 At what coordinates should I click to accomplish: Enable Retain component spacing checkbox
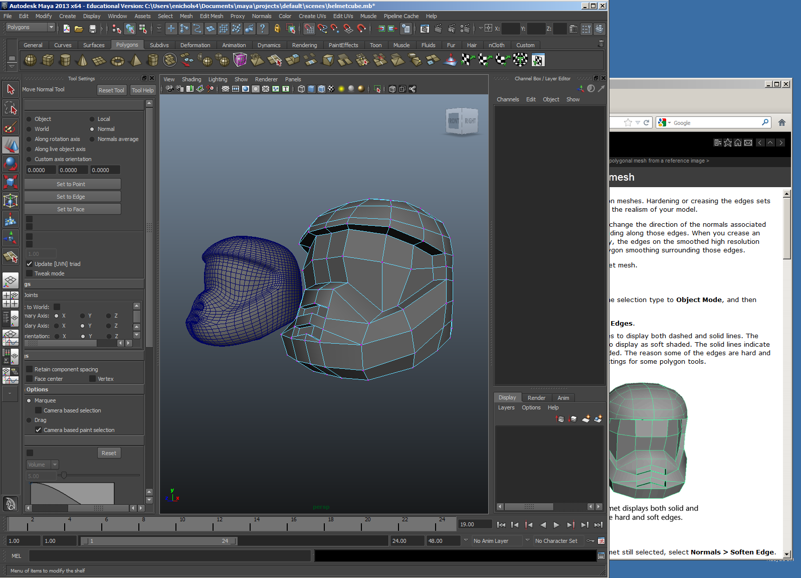[x=30, y=369]
